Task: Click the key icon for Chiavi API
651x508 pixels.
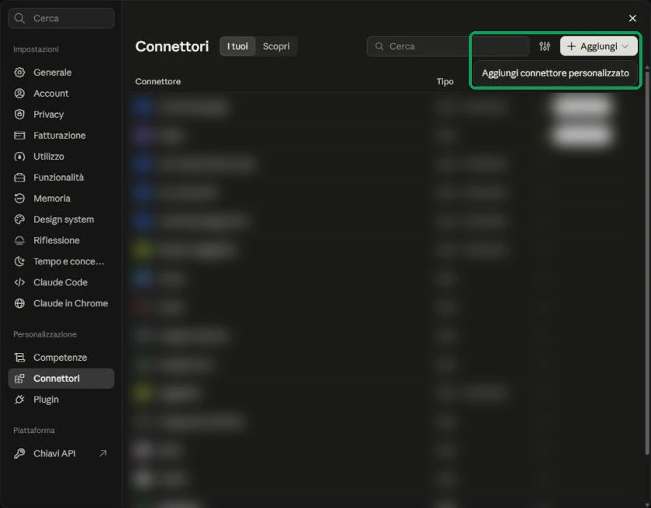Action: [19, 453]
